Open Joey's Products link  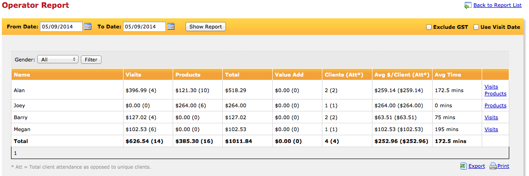click(495, 105)
